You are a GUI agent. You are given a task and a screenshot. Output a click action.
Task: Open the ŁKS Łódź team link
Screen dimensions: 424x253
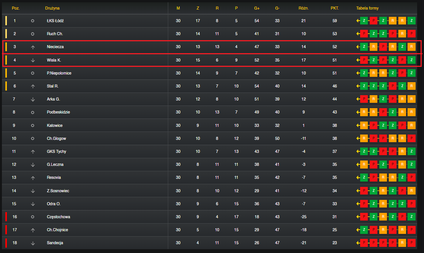pyautogui.click(x=55, y=21)
